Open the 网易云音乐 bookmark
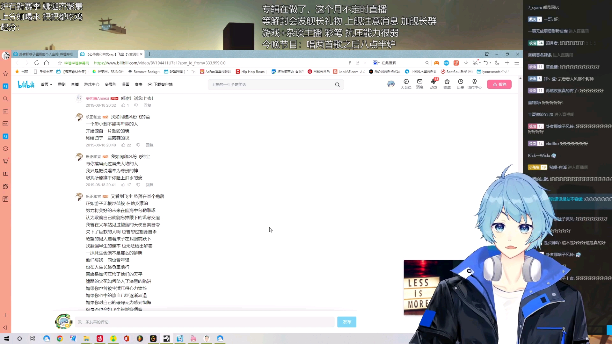The width and height of the screenshot is (612, 344). (319, 72)
